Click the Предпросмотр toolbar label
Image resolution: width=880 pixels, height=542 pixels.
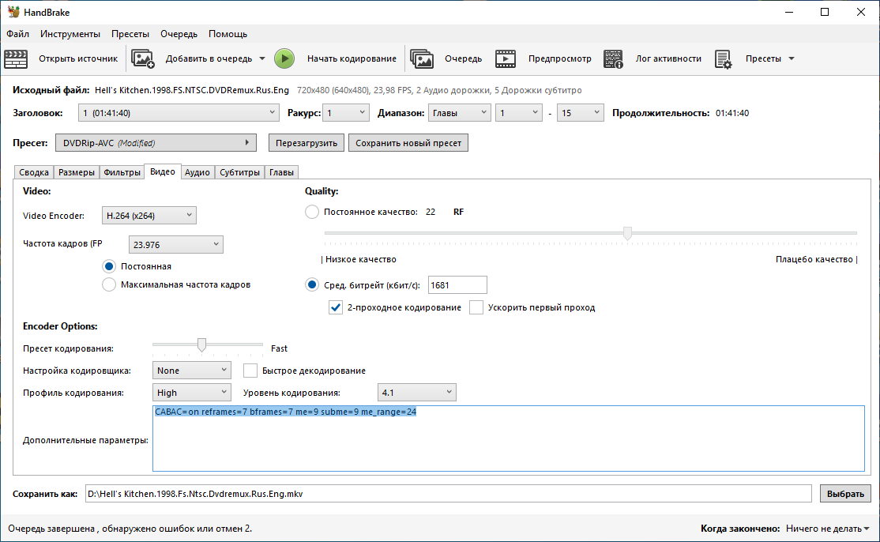tap(559, 58)
